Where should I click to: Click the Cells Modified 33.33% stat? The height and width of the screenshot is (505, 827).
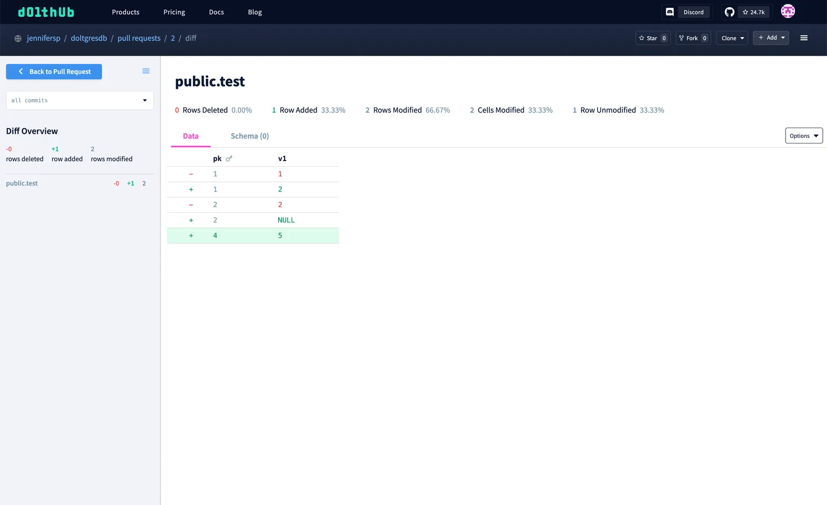[x=511, y=110]
